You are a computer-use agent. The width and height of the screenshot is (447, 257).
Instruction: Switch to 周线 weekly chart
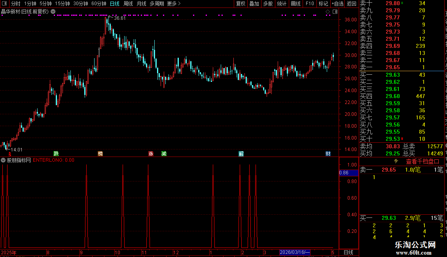tap(128, 4)
